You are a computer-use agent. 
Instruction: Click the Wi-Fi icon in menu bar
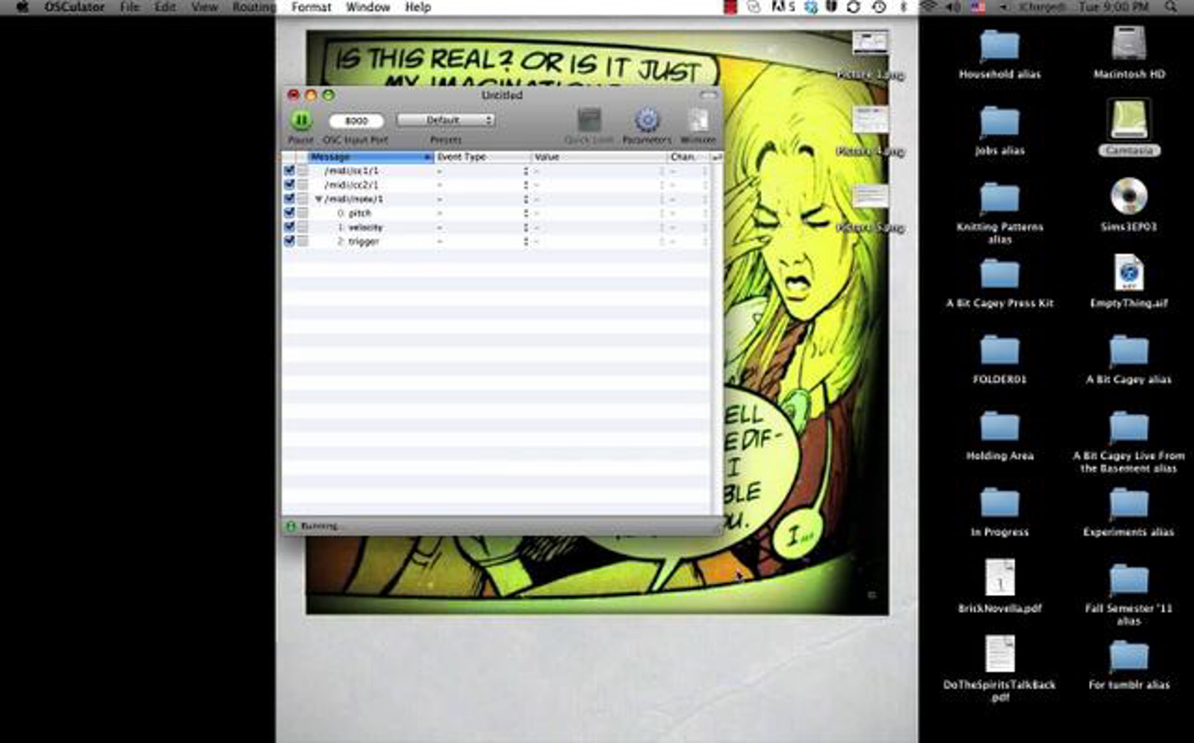pos(928,7)
